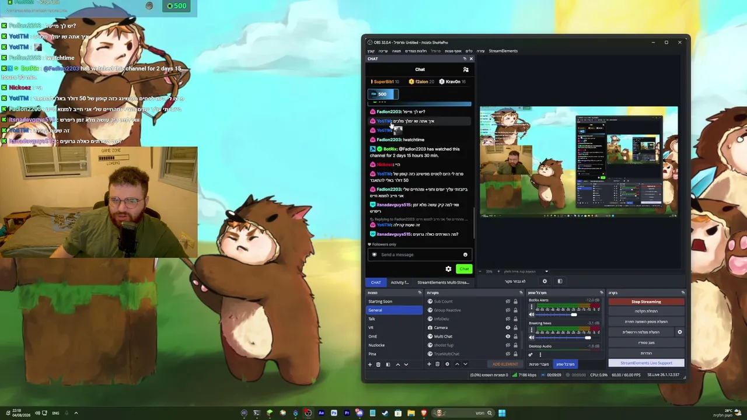Viewport: 747px width, 420px height.
Task: Click the OBS preview canvas
Action: 578,162
